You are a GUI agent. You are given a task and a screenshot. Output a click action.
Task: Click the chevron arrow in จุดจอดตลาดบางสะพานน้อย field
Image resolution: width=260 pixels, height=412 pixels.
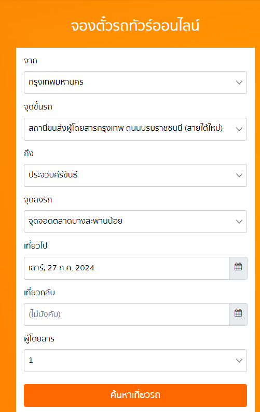pyautogui.click(x=239, y=222)
